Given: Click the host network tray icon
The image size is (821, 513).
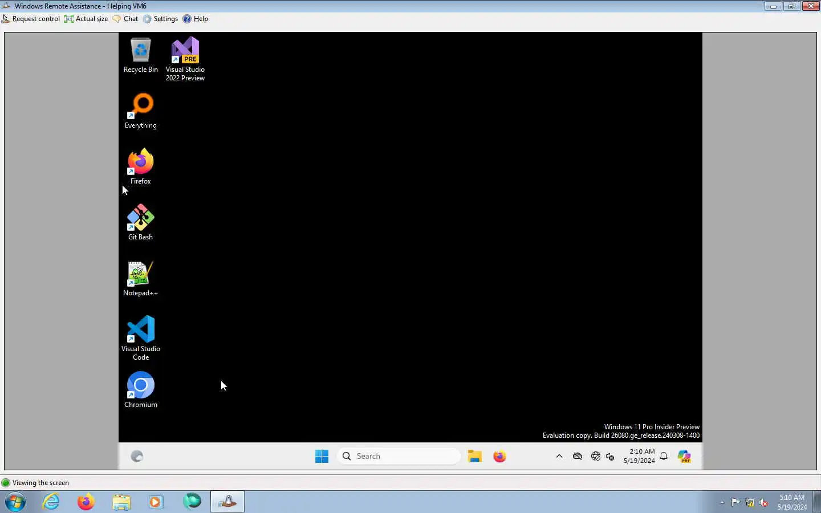Looking at the screenshot, I should [750, 503].
